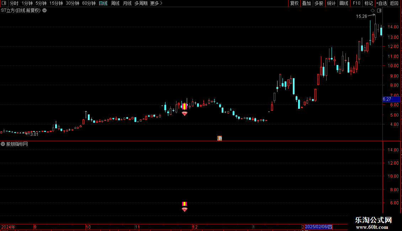Click the month 9 marker on the time axis
The image size is (402, 231).
point(35,227)
